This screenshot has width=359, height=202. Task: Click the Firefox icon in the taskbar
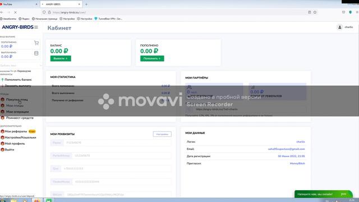(37, 200)
